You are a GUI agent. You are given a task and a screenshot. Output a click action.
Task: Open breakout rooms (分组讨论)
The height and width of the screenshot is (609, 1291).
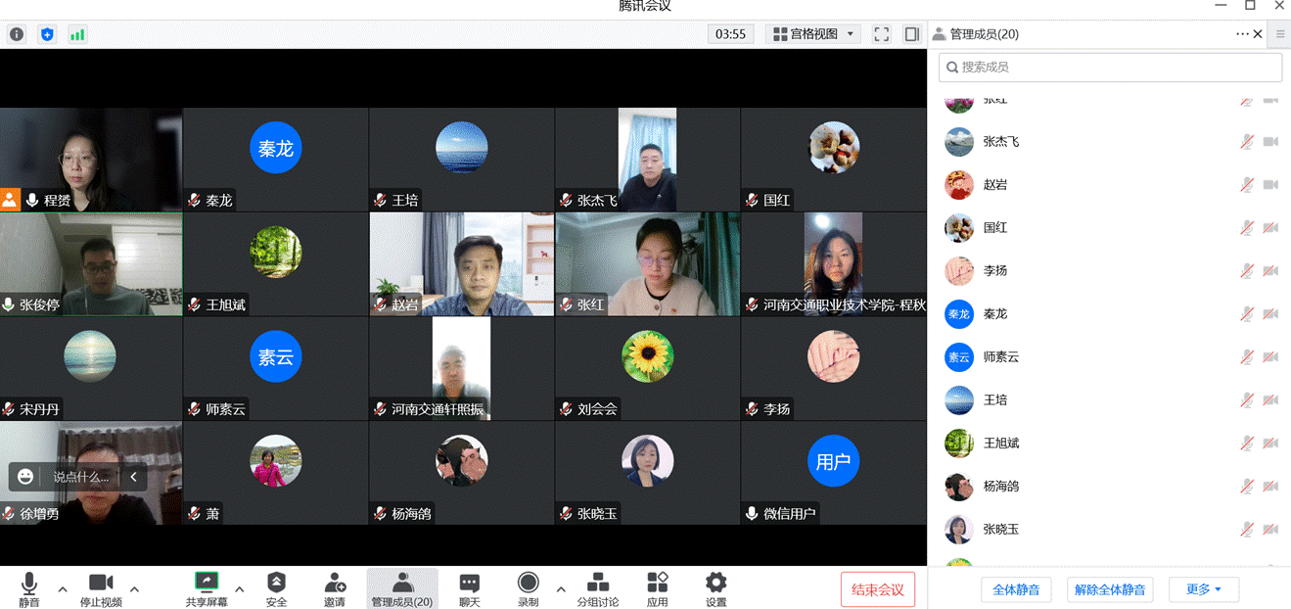(x=597, y=584)
